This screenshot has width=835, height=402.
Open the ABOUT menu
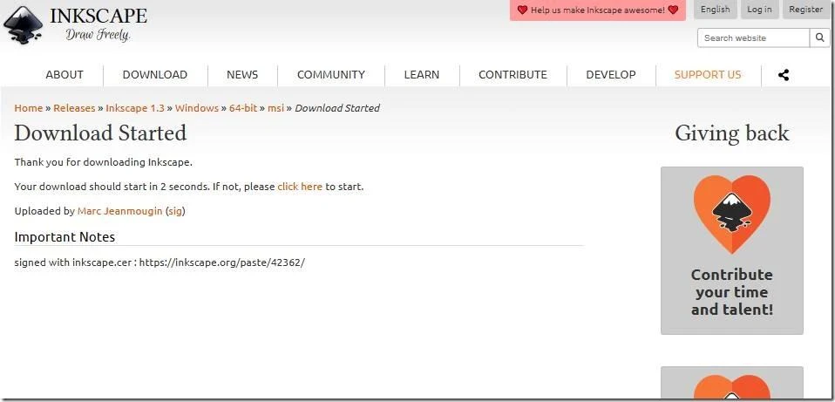pos(64,75)
